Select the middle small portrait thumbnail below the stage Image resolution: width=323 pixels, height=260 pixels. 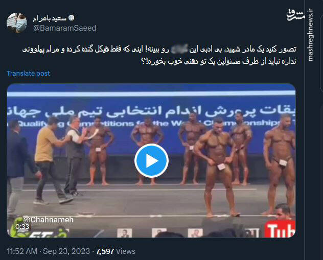[159, 233]
